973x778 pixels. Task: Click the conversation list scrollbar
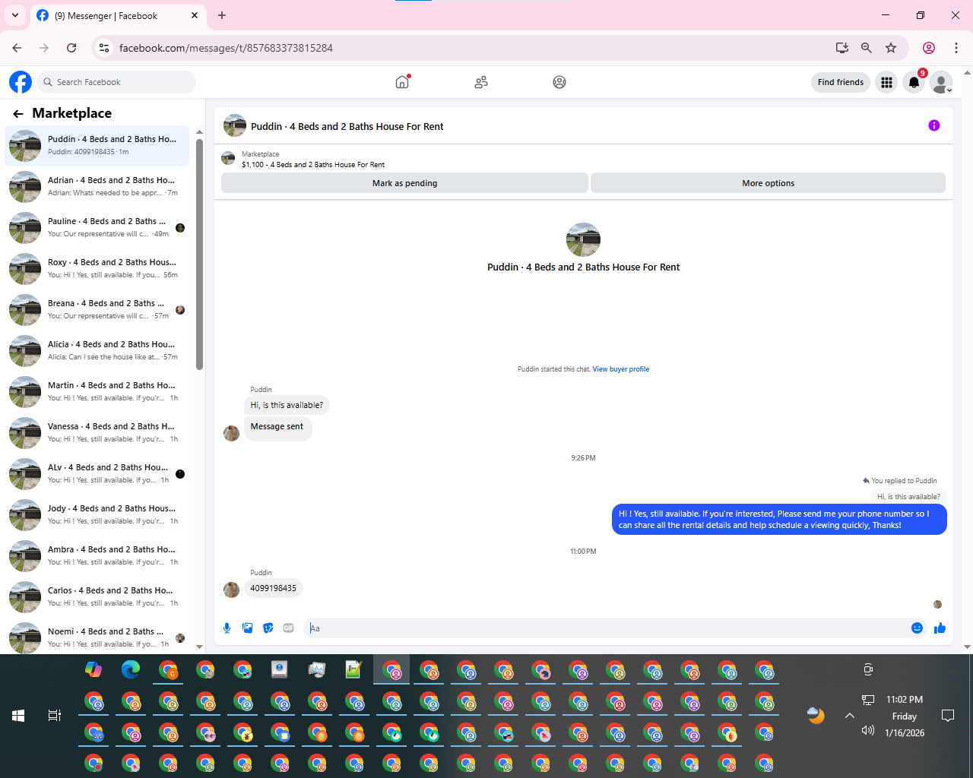(200, 255)
